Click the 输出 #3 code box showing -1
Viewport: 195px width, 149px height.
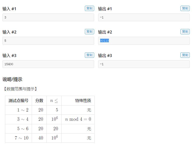144,64
